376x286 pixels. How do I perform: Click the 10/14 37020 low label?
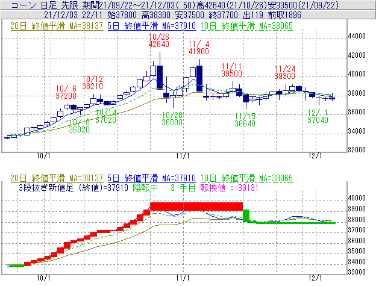coord(106,116)
